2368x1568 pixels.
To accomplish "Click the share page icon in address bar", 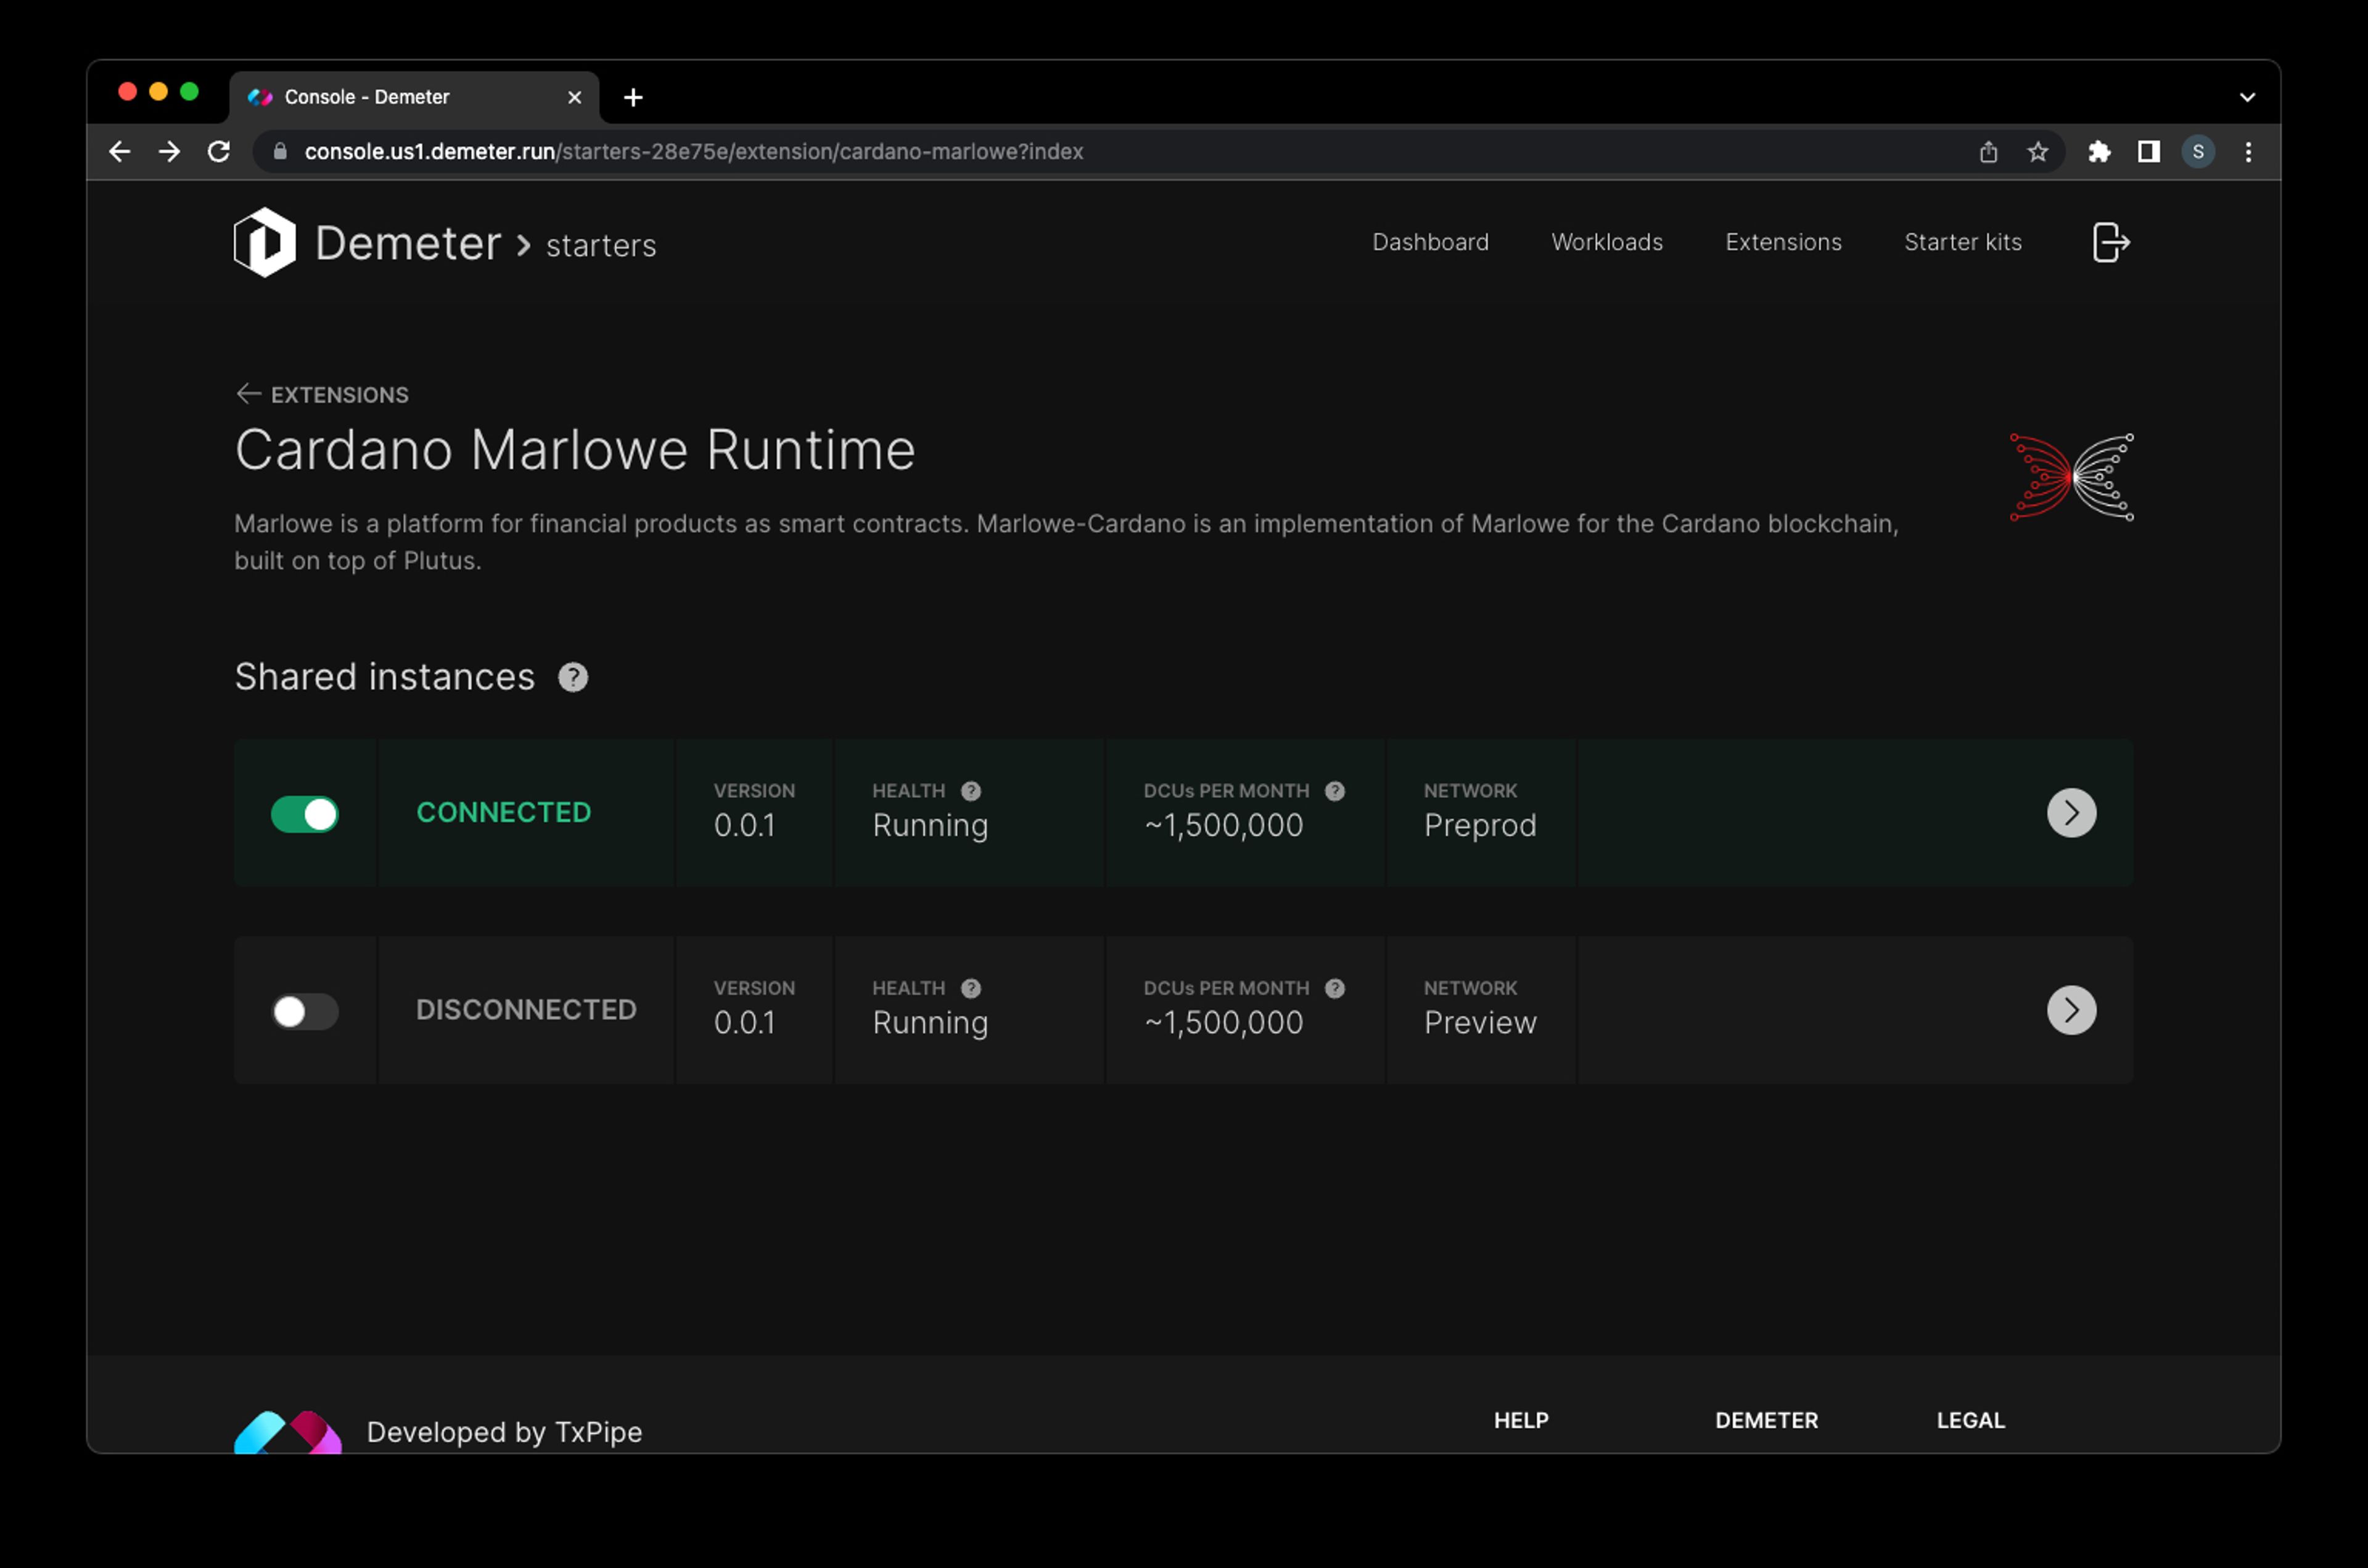I will click(1988, 152).
